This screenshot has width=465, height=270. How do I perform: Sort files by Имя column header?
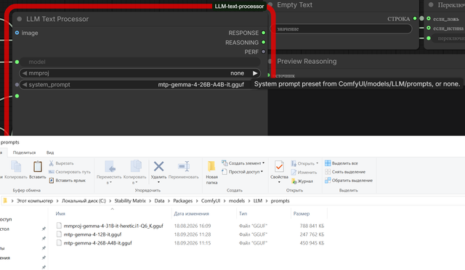pyautogui.click(x=60, y=213)
